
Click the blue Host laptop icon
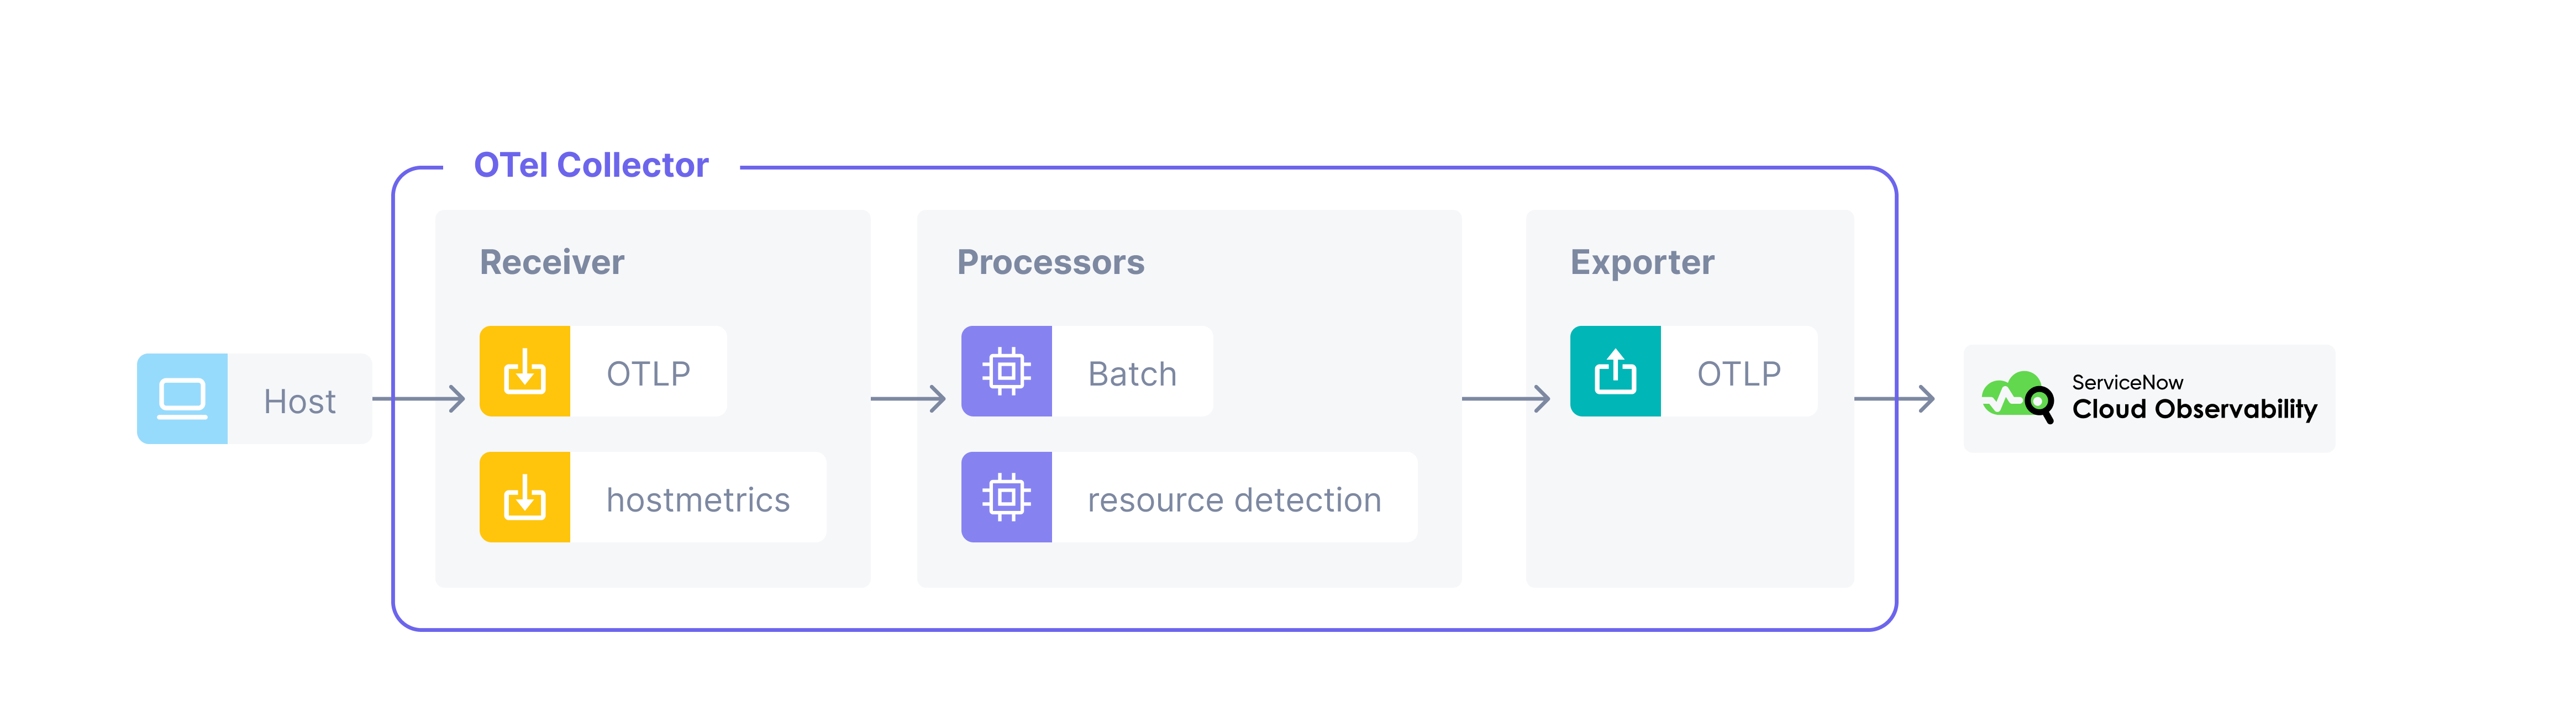tap(183, 398)
